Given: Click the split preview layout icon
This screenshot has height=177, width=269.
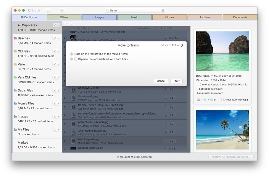Looking at the screenshot, I should click(62, 10).
